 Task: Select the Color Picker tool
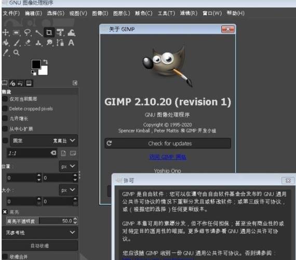(6, 53)
